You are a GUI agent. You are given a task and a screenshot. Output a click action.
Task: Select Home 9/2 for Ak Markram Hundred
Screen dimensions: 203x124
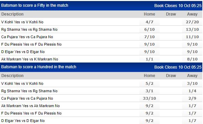(150, 106)
